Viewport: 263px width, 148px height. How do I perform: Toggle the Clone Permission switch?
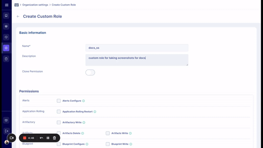click(x=90, y=72)
